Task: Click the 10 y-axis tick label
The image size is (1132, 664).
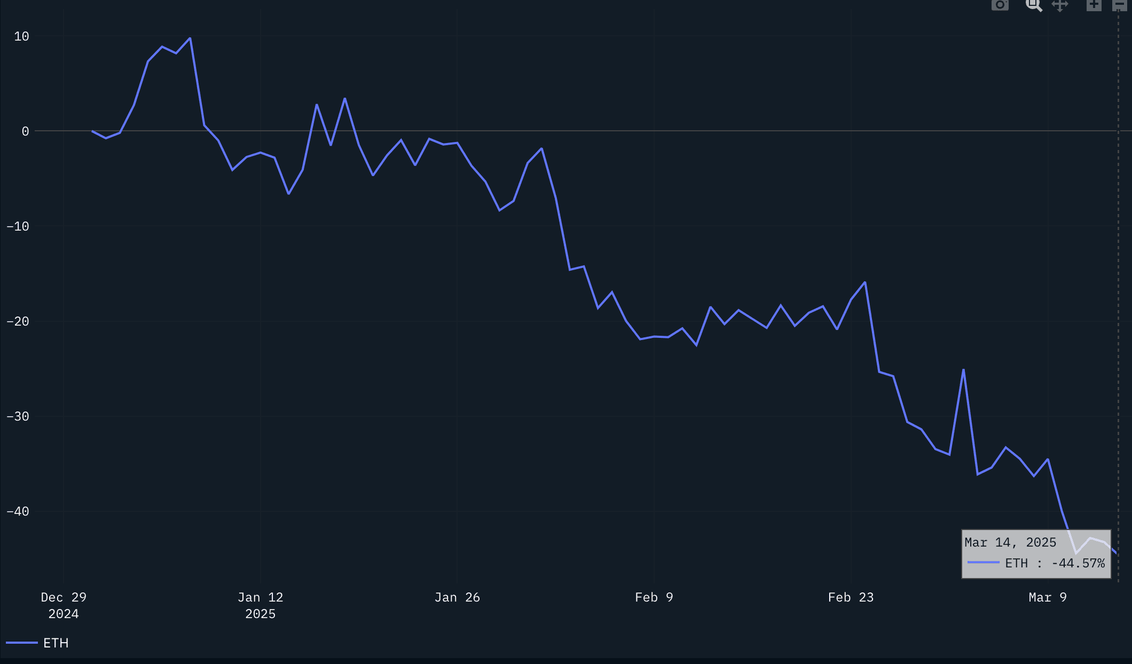Action: tap(21, 36)
